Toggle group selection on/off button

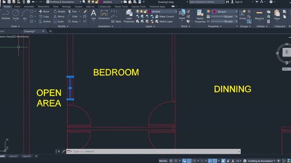click(x=249, y=21)
